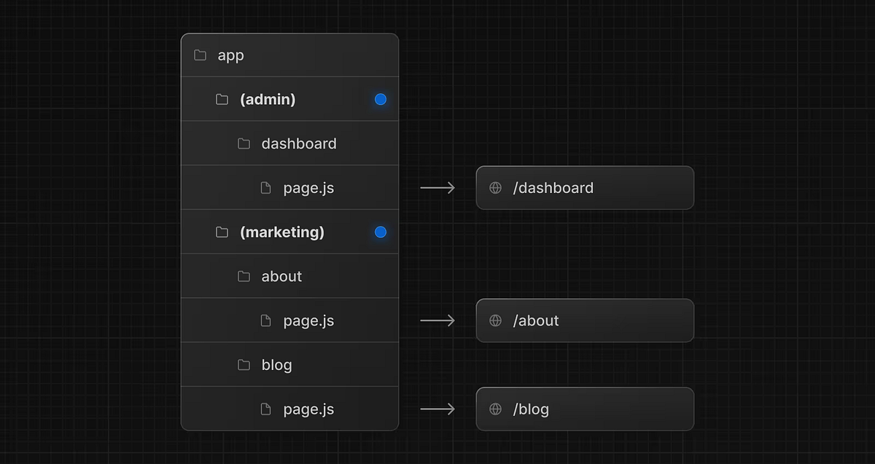The image size is (875, 464).
Task: Click the globe icon beside /about
Action: point(495,321)
